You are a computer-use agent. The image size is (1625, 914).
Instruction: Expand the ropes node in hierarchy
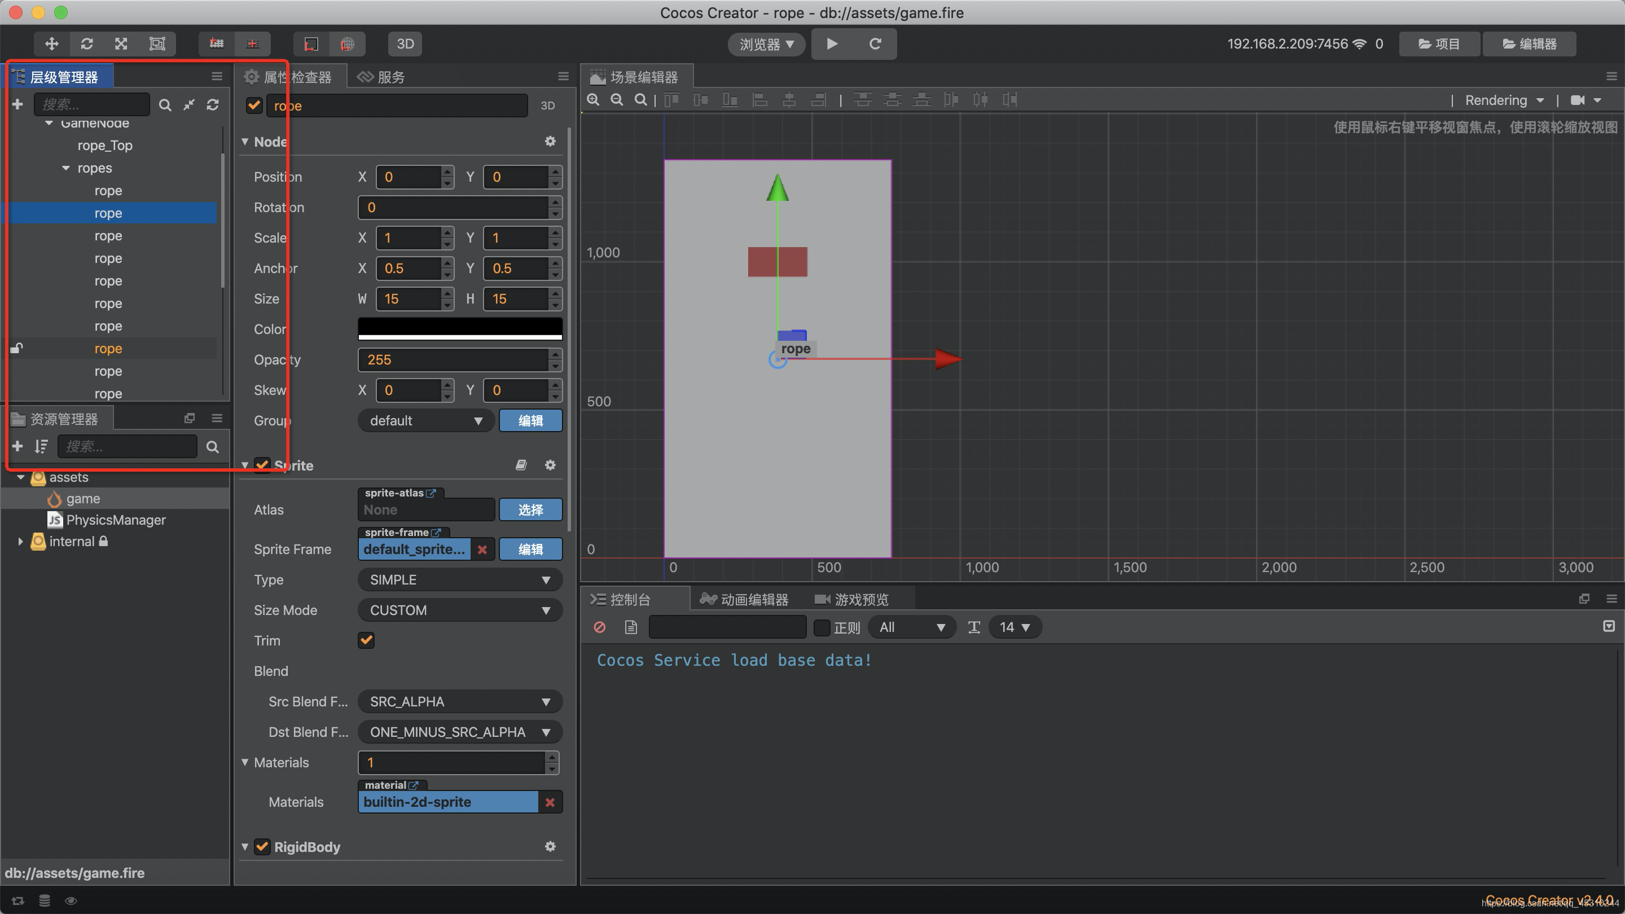tap(65, 168)
